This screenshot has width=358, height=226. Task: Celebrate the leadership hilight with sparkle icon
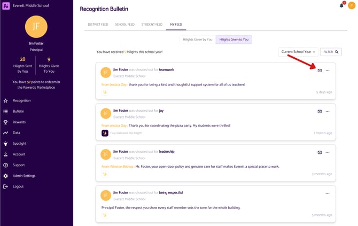coord(105,174)
